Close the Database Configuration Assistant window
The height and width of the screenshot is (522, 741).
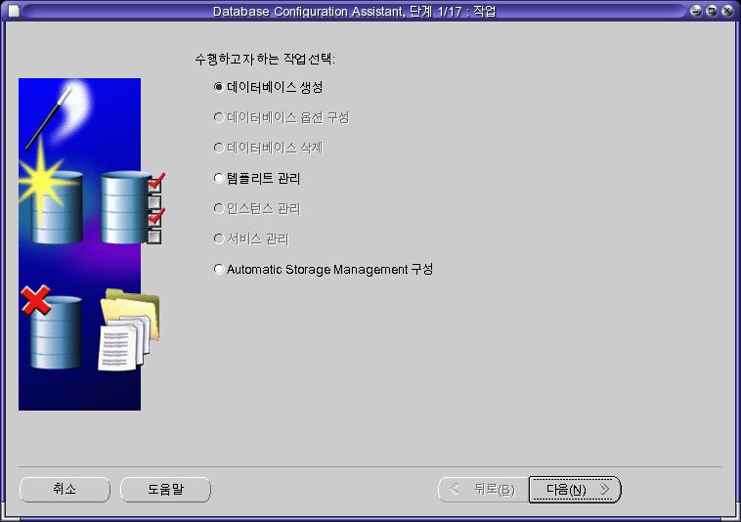[727, 11]
